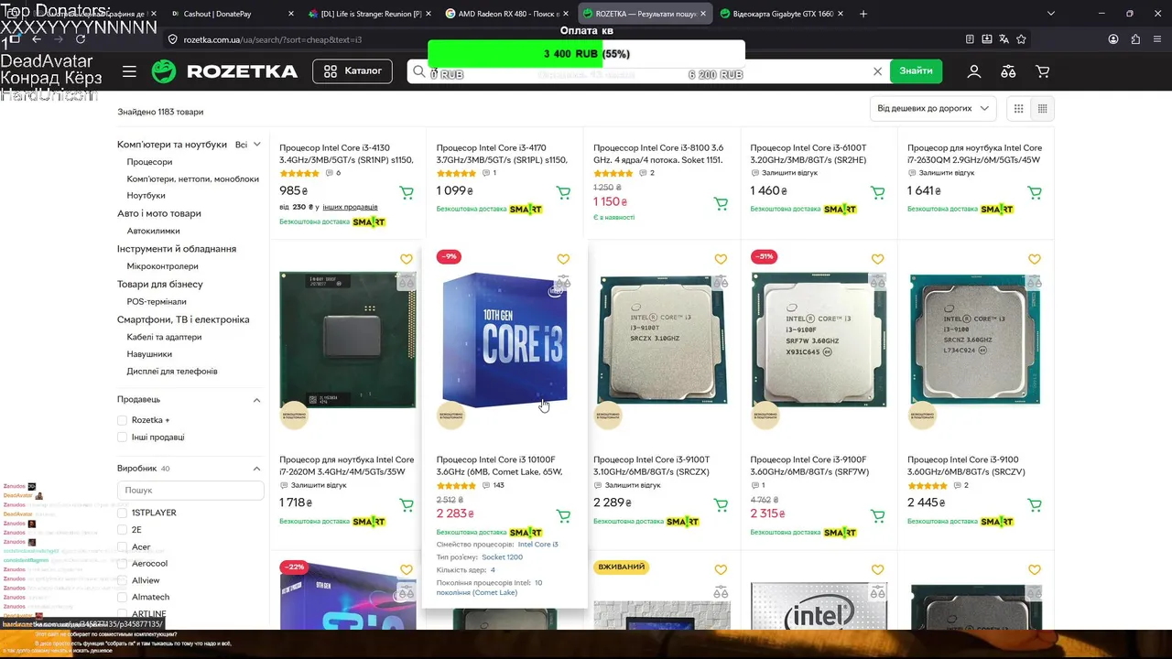The image size is (1172, 659).
Task: Add Core i3-9100 to wishlist heart
Action: click(x=1035, y=259)
